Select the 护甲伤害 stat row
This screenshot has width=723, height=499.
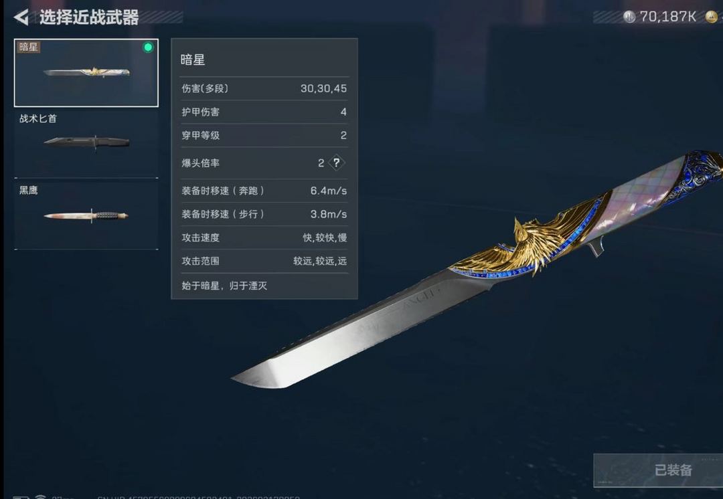264,112
